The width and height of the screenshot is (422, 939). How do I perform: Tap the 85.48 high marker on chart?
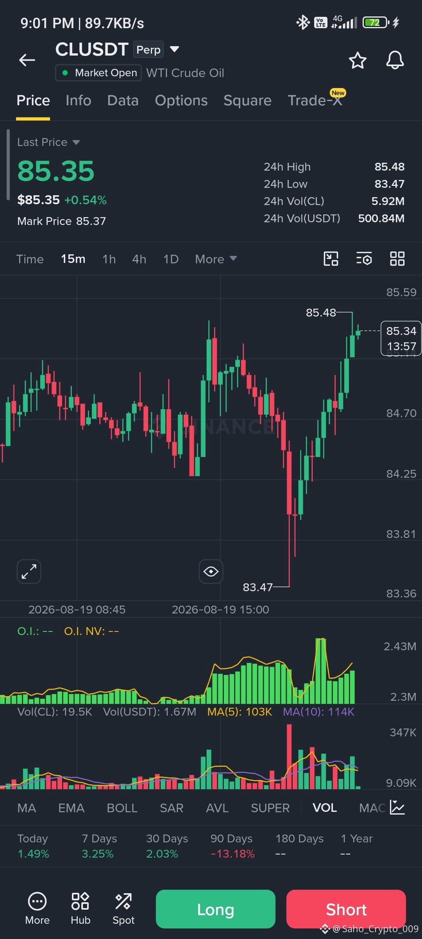[x=321, y=313]
